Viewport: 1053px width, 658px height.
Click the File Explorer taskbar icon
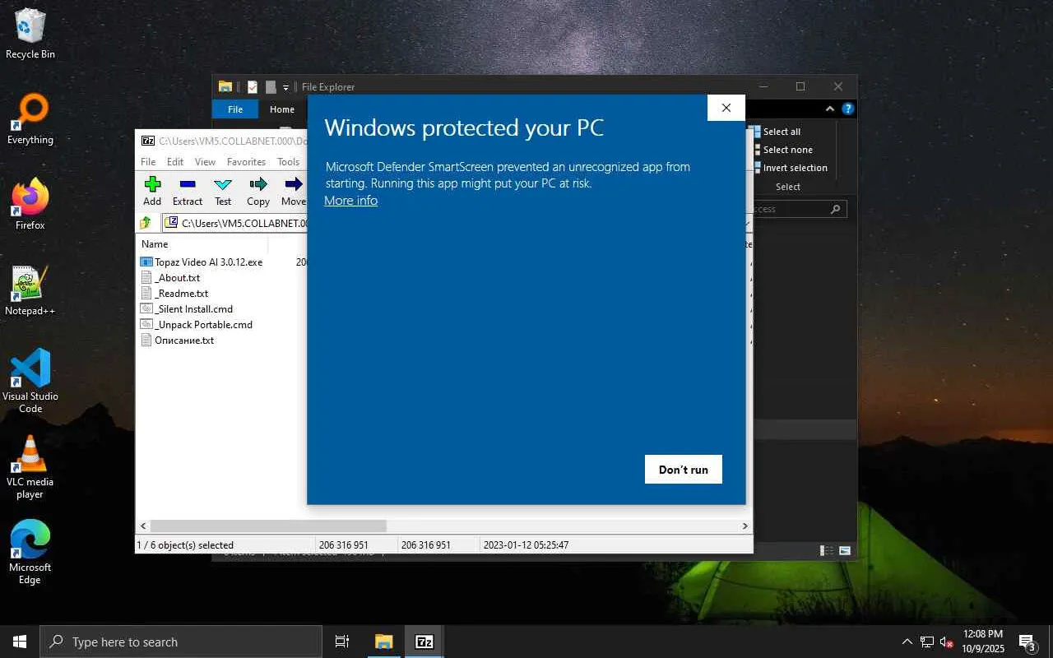tap(384, 642)
